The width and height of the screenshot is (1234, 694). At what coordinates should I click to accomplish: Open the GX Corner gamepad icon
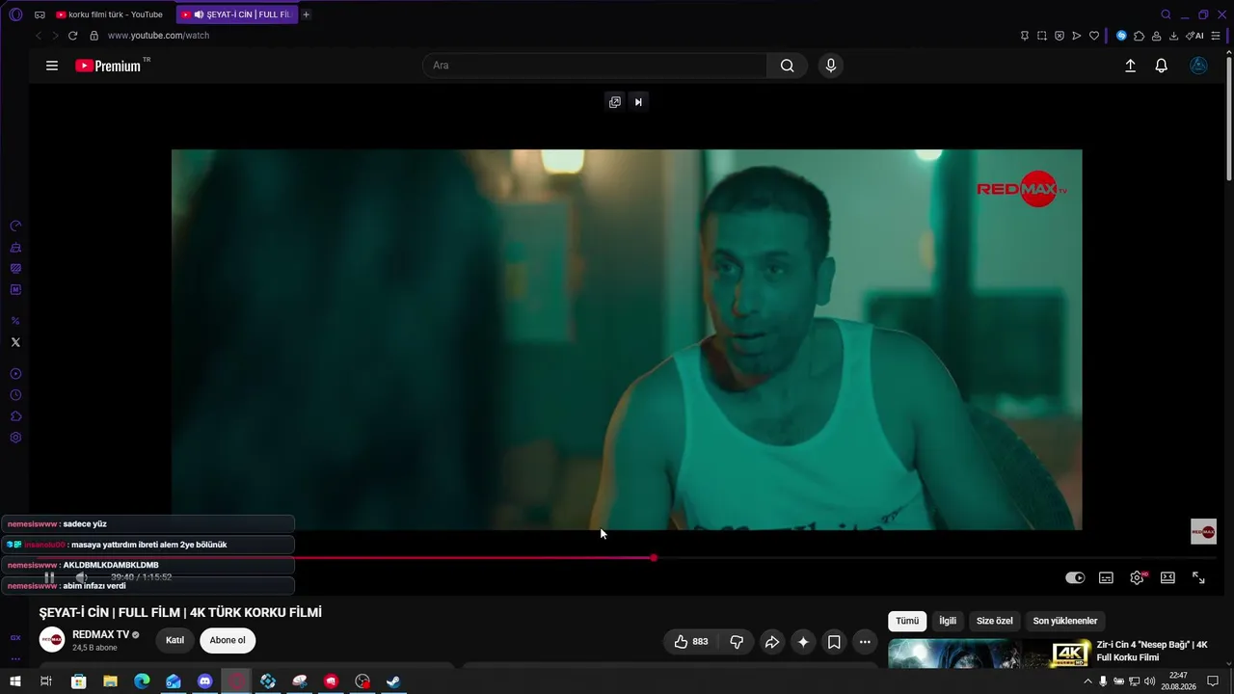pos(40,14)
